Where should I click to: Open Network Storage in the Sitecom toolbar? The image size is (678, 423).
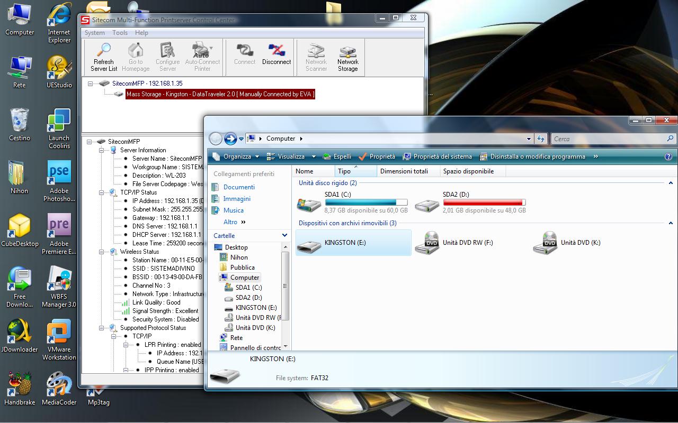348,57
